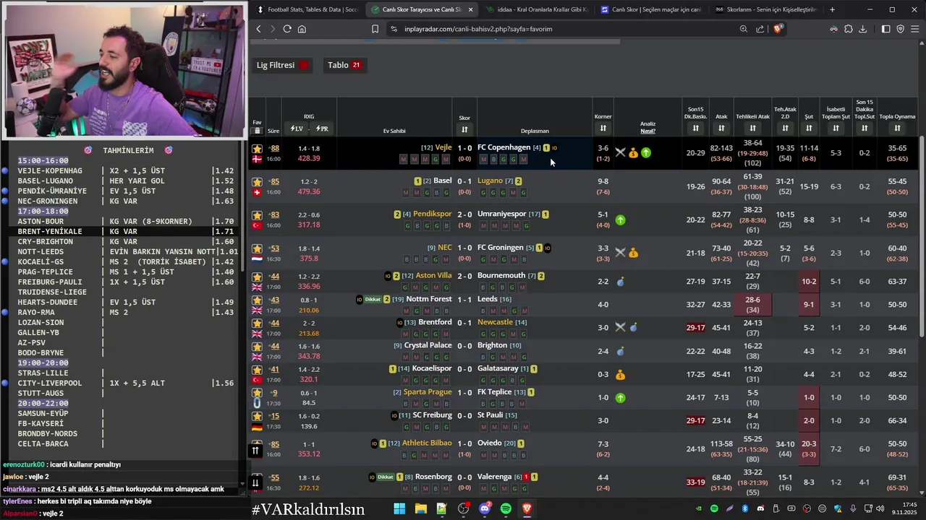The image size is (926, 520).
Task: Open Brave browser taskbar icon
Action: (x=527, y=508)
